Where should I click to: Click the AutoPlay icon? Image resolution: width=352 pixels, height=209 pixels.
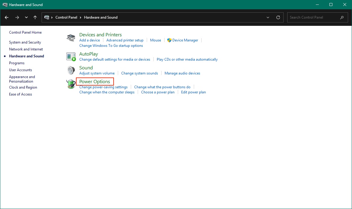tap(71, 56)
